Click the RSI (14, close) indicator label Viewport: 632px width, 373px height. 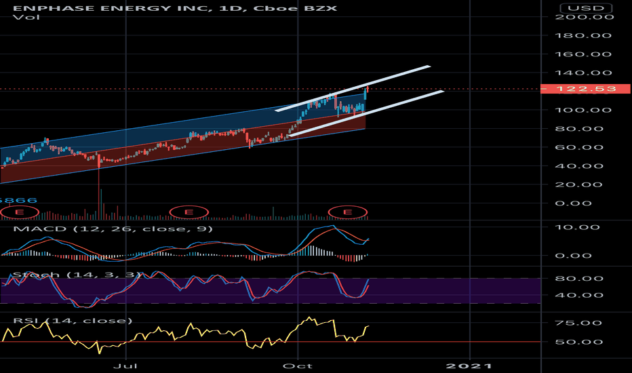[x=73, y=321]
